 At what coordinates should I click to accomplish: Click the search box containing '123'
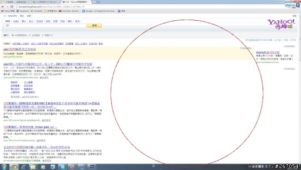45,25
